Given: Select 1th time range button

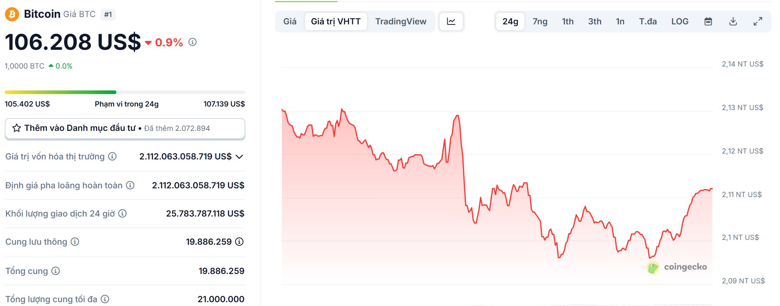Looking at the screenshot, I should [x=568, y=22].
